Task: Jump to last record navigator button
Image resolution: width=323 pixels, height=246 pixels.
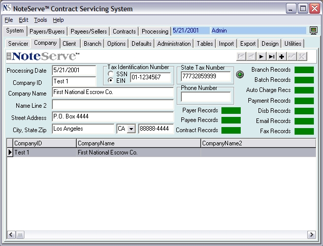Action: coord(272,56)
